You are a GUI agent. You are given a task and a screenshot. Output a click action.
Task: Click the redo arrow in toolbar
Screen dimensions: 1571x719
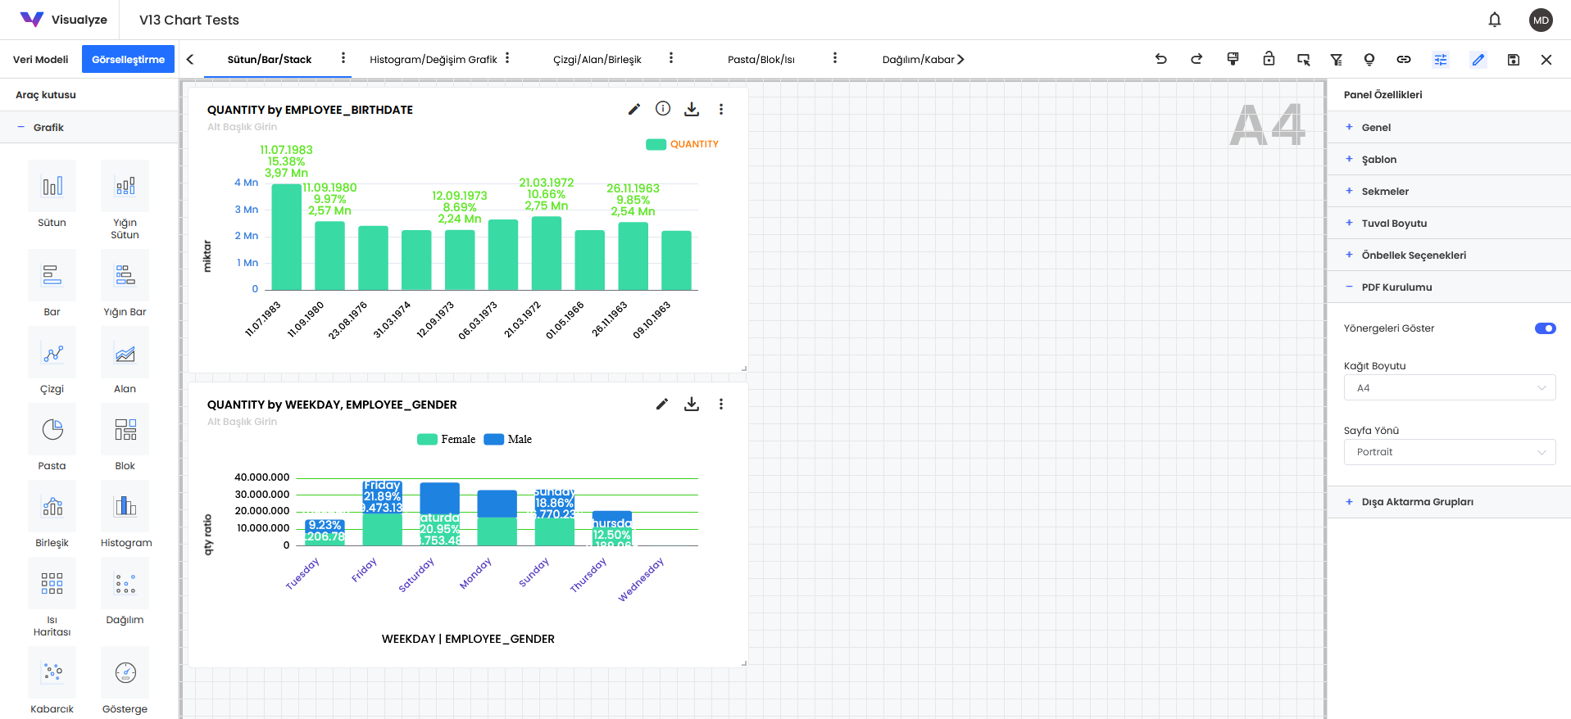(1196, 59)
